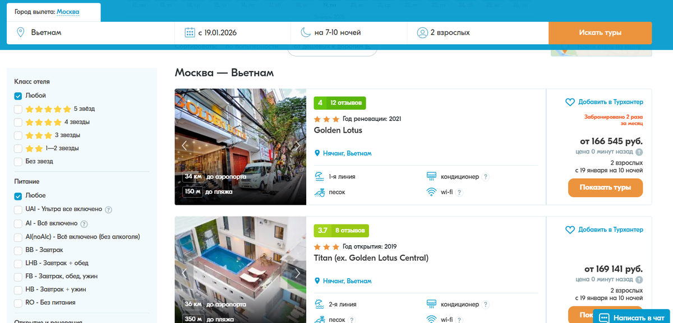Click the moon icon in nights field
This screenshot has width=673, height=323.
tap(305, 32)
